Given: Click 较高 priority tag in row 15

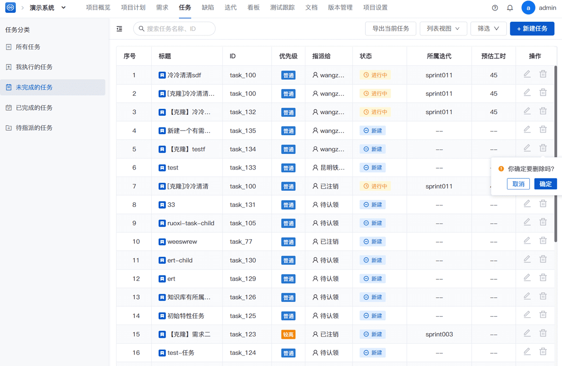Looking at the screenshot, I should (x=288, y=334).
